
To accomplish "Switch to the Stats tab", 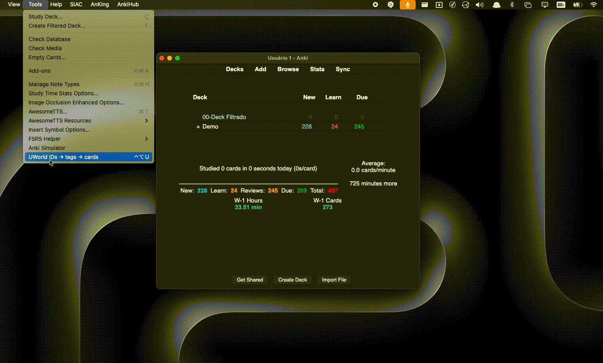I will [x=317, y=69].
